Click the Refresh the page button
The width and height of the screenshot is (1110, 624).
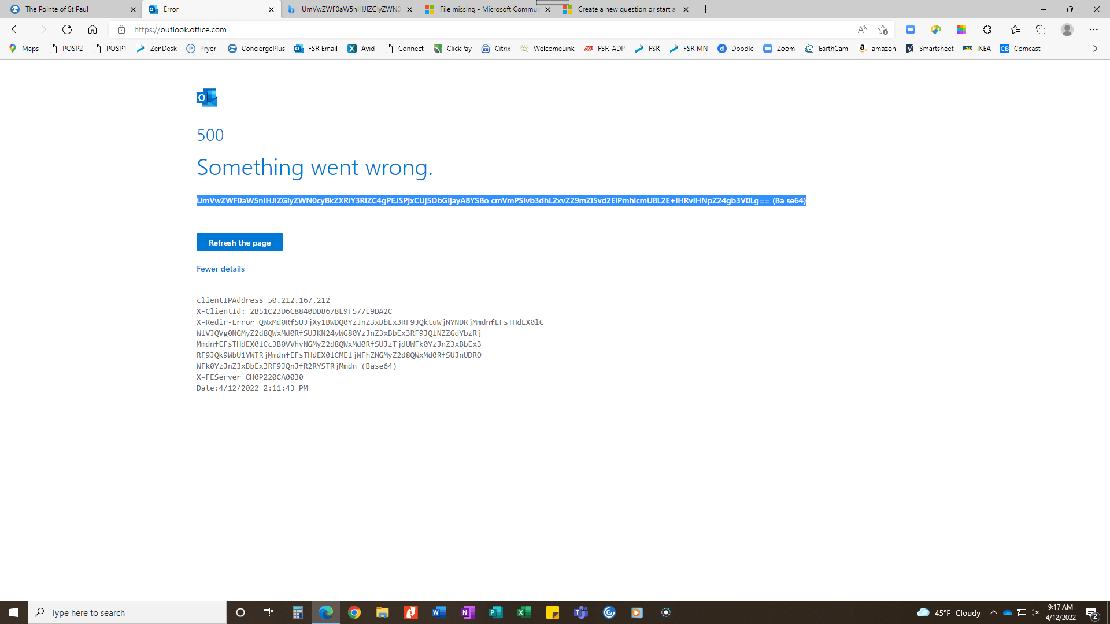pos(239,243)
